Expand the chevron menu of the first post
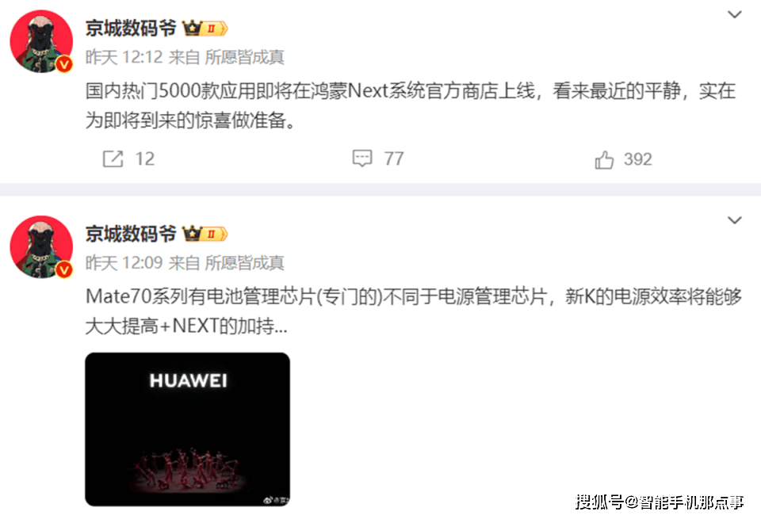 735,14
